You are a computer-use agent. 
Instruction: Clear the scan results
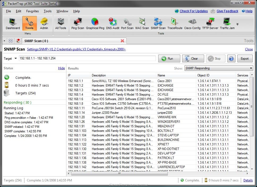pos(193,58)
